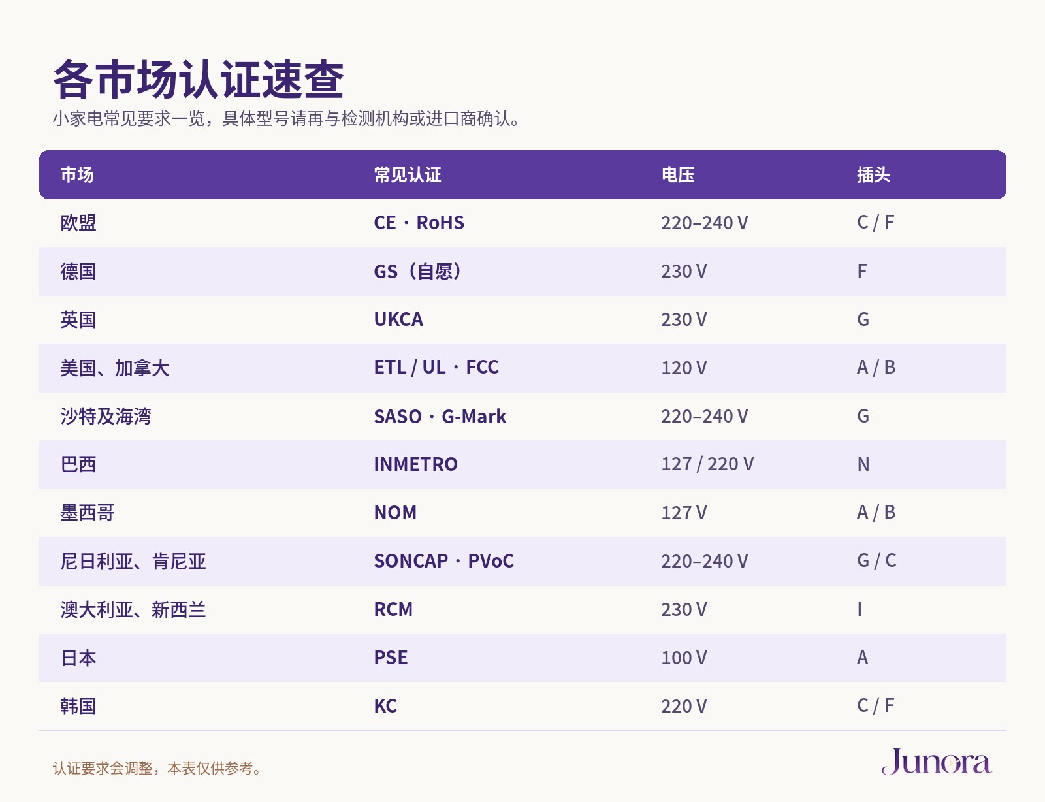Click the 电压 column header
1045x802 pixels.
(x=678, y=175)
